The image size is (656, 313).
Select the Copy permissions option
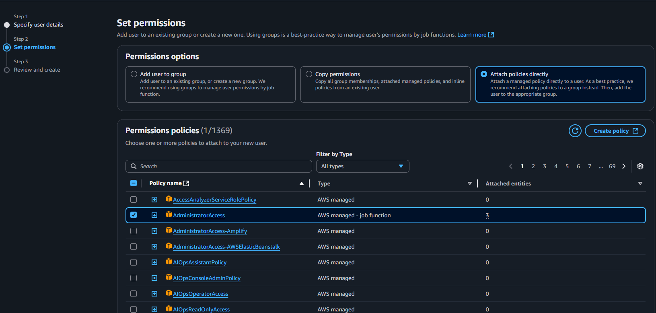coord(309,74)
